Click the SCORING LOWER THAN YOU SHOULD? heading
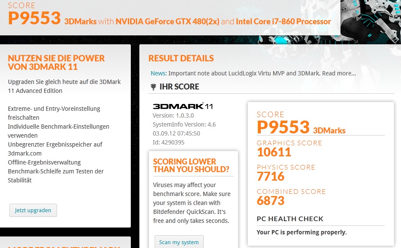Screen dimensions: 401x248 191,165
